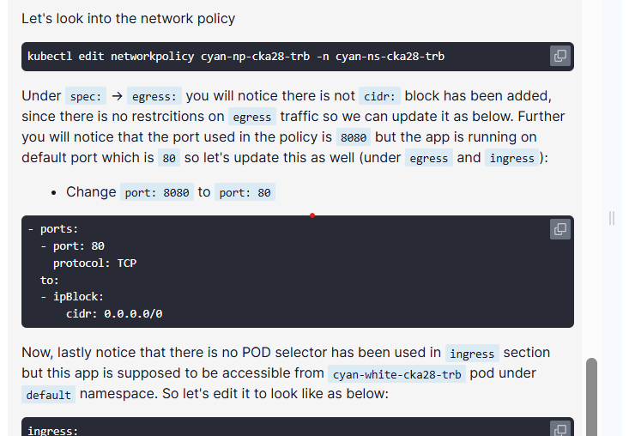
Task: Click the 'cidr: 0.0.0.0/0' line in the YAML
Action: 114,313
